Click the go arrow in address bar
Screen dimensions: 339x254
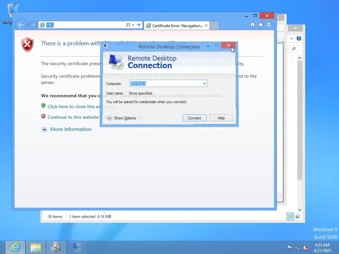139,25
